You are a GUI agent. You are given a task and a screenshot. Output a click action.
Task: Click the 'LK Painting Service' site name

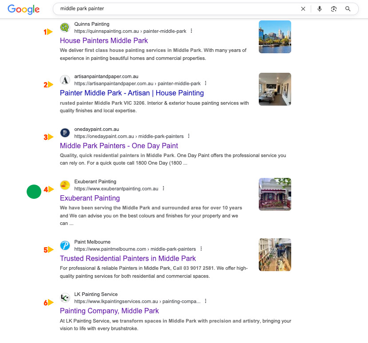coord(96,294)
